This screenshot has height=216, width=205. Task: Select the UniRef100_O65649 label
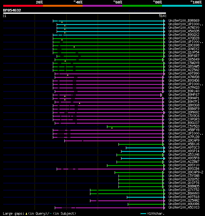pos(184,60)
